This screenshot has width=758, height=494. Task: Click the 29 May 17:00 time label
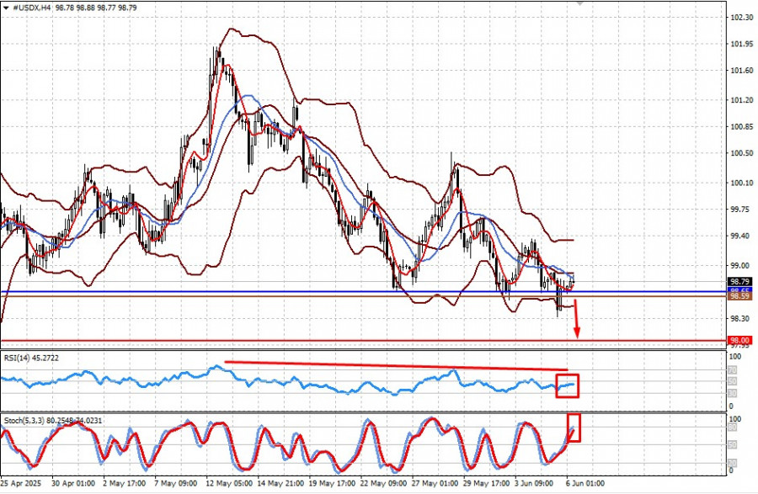pyautogui.click(x=486, y=483)
